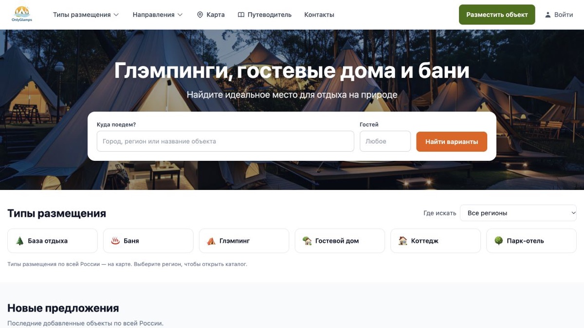584x328 pixels.
Task: Select the Гостевой дом category card
Action: [340, 241]
